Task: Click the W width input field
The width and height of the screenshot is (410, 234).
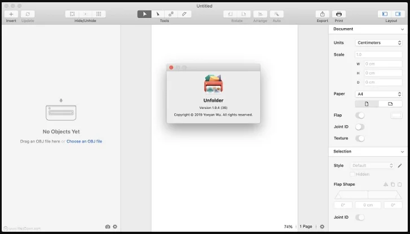Action: pos(383,64)
